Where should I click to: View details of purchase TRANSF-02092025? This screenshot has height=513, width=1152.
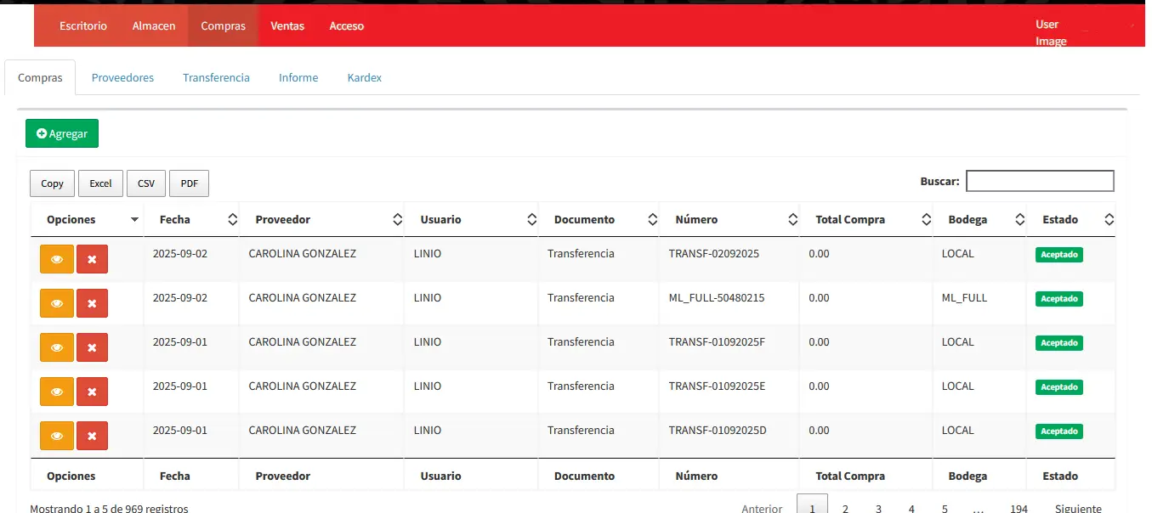pyautogui.click(x=57, y=259)
